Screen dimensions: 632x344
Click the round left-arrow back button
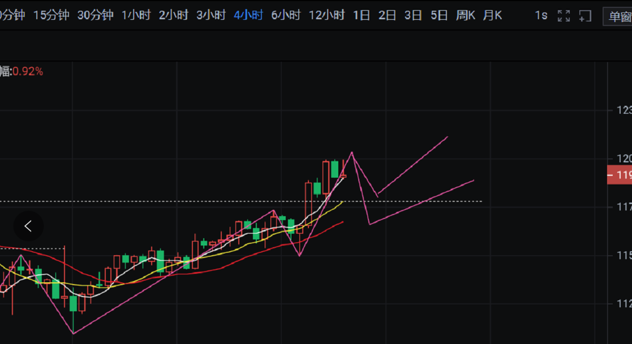tap(28, 226)
